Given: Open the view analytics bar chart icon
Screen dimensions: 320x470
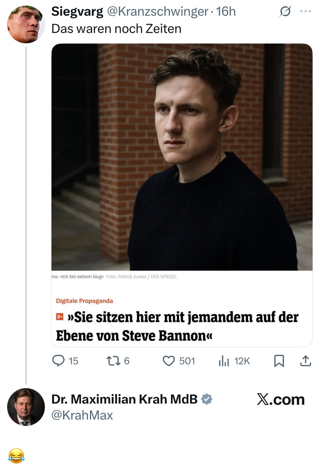Looking at the screenshot, I should [x=224, y=361].
